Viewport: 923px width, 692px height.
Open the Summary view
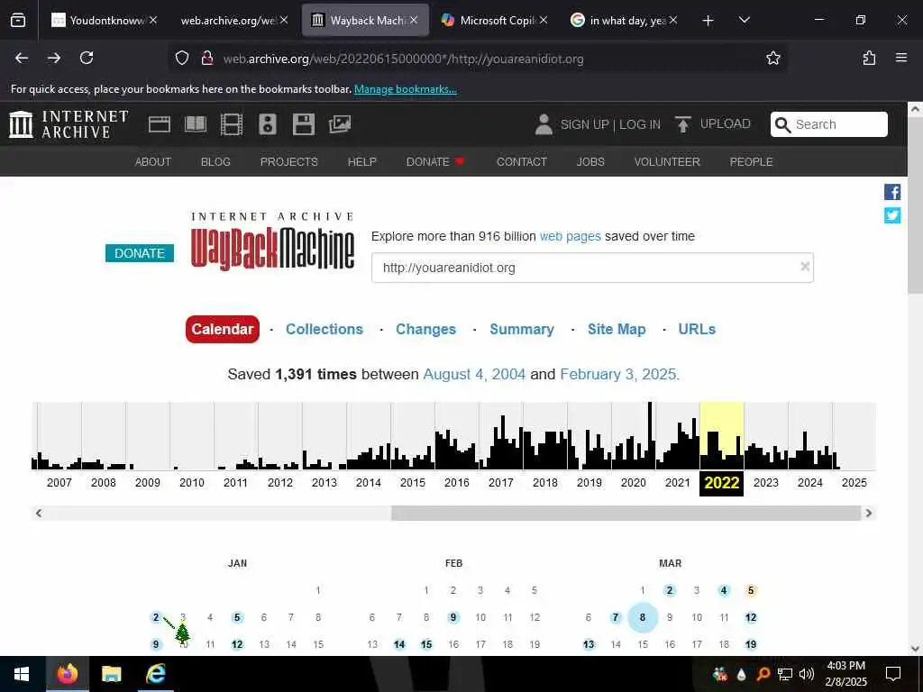click(522, 329)
